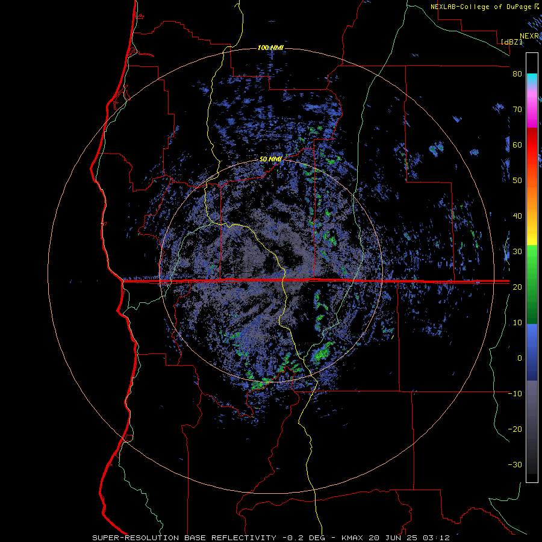Click the -30 value on the dBZ scale

515,465
